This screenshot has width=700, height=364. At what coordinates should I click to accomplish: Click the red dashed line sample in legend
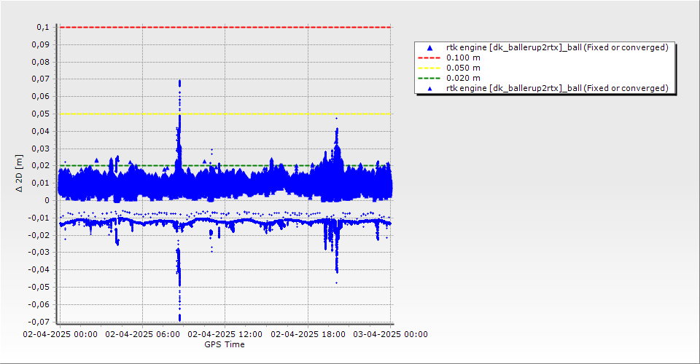tap(429, 58)
